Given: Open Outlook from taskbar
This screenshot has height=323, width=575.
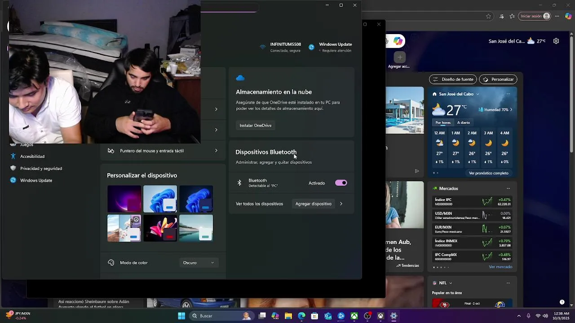Looking at the screenshot, I should pyautogui.click(x=328, y=316).
